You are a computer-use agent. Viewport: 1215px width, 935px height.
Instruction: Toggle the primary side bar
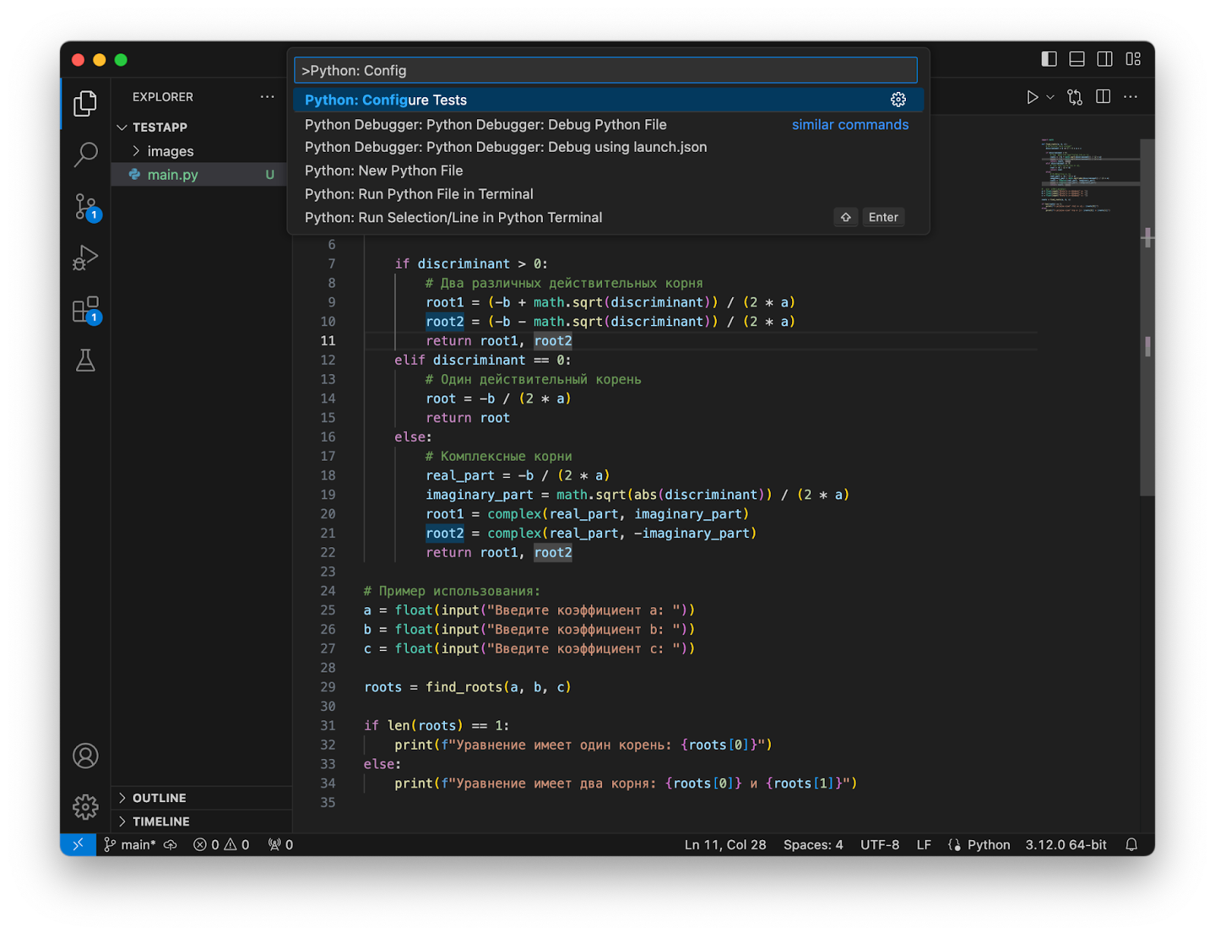pos(1049,58)
